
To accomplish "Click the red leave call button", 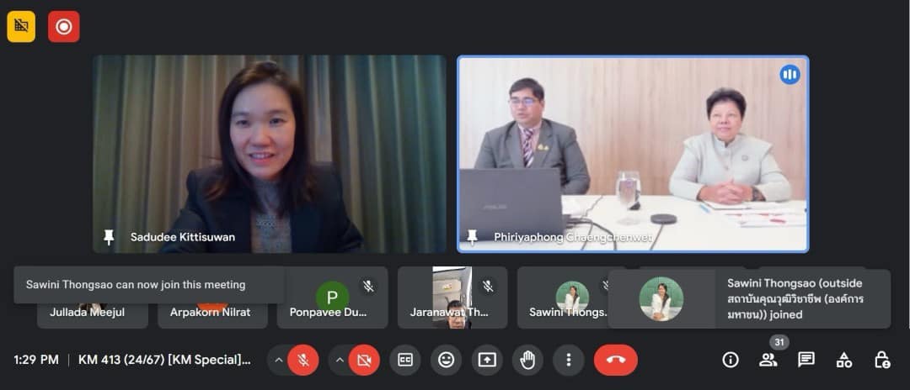I will [x=615, y=360].
